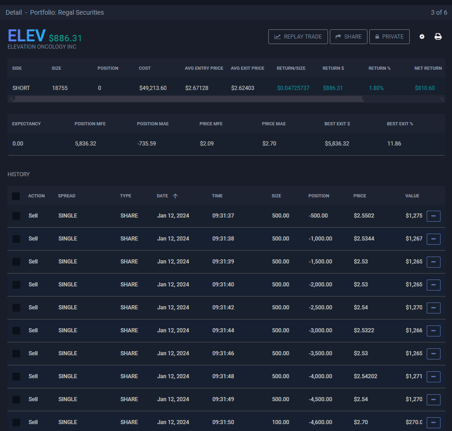Click the Date sort arrow icon

coord(175,196)
